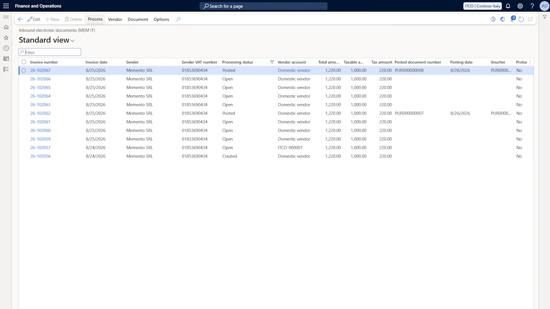The image size is (550, 309).
Task: Open the Help question mark
Action: (x=532, y=6)
